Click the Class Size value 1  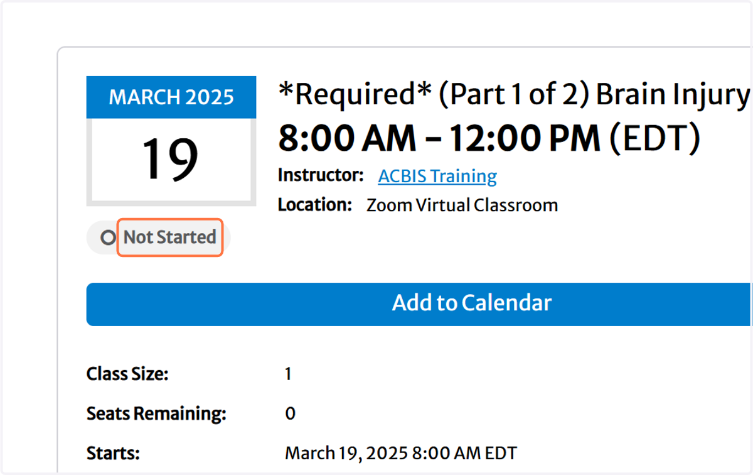(288, 375)
